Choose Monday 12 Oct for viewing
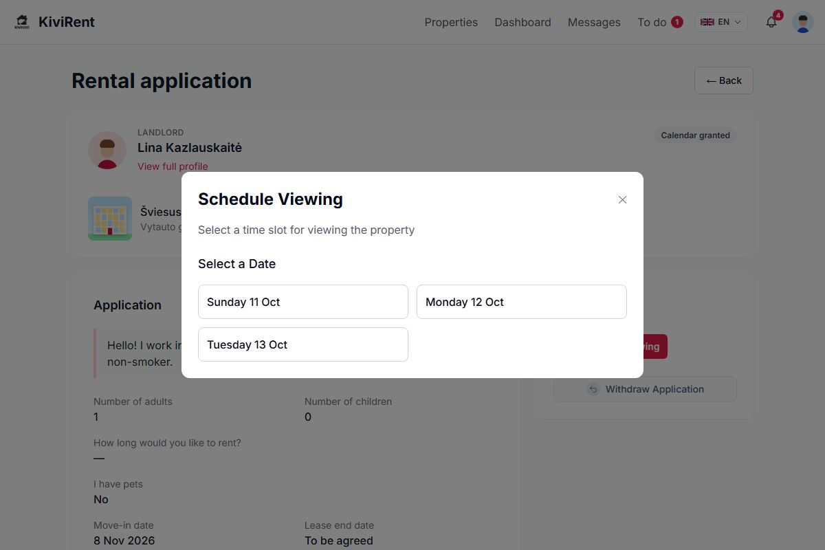 click(522, 302)
